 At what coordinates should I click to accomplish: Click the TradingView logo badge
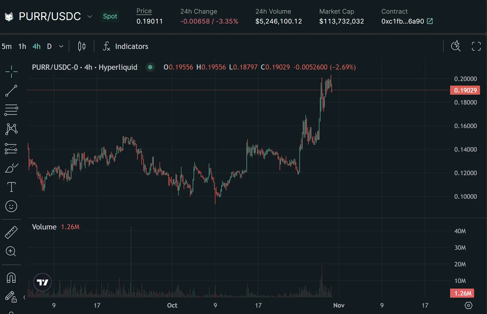[x=42, y=282]
